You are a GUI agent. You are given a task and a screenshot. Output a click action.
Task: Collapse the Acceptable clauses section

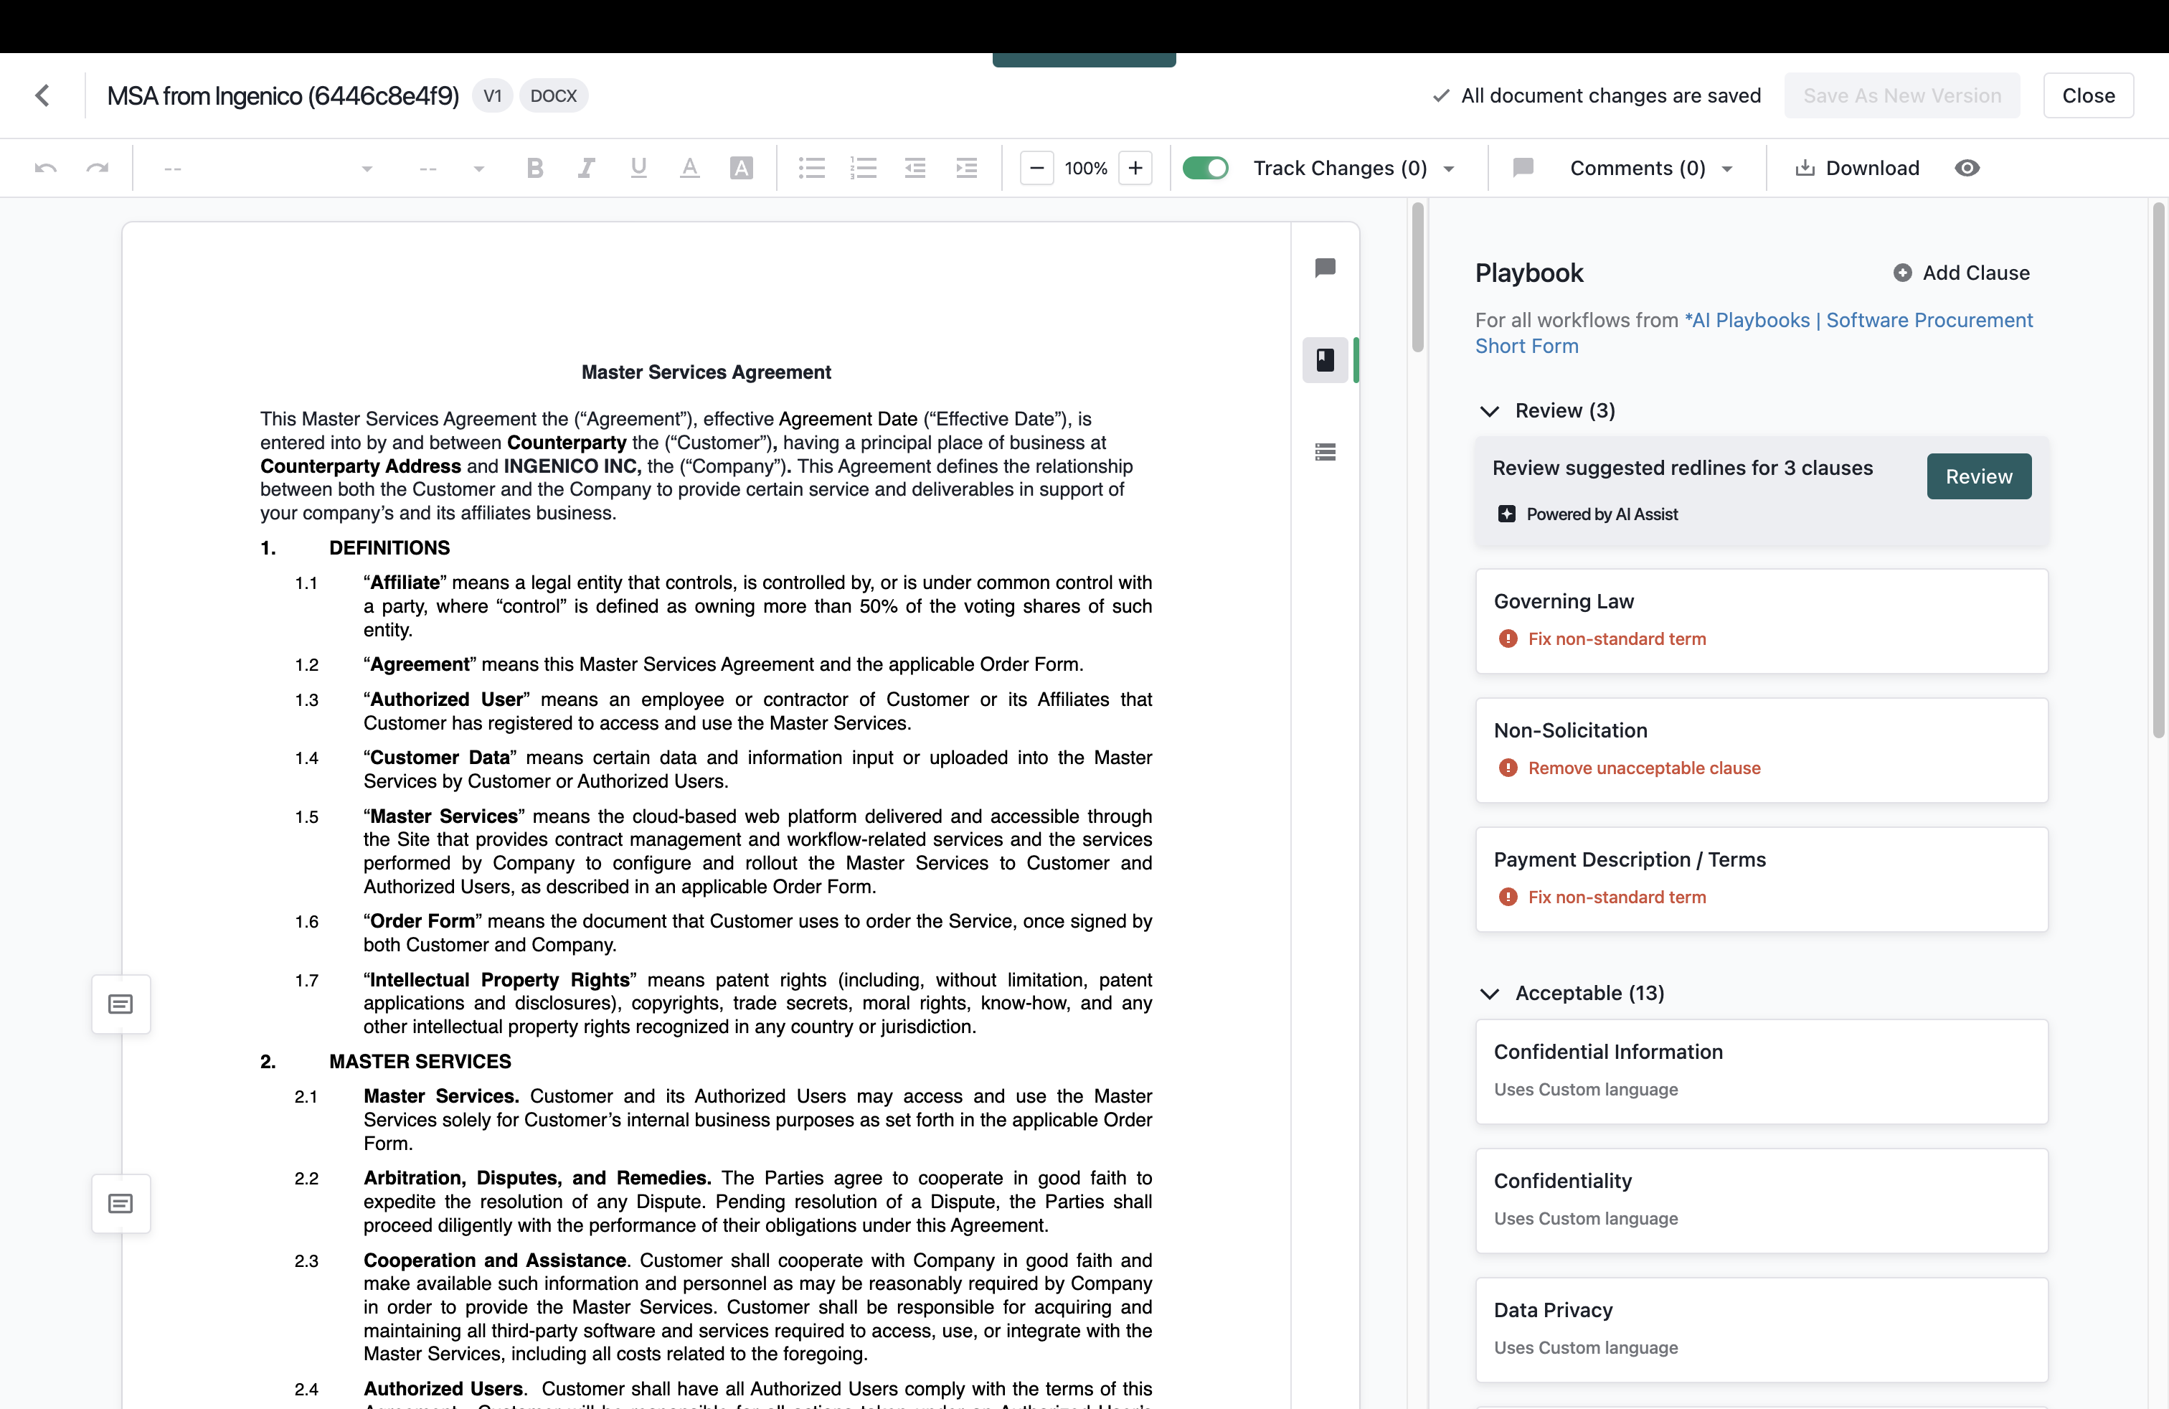[x=1490, y=994]
